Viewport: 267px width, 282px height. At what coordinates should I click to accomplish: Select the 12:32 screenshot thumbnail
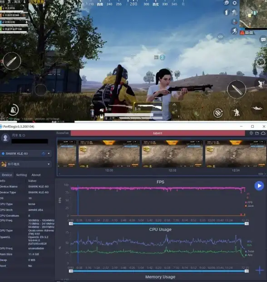point(172,154)
